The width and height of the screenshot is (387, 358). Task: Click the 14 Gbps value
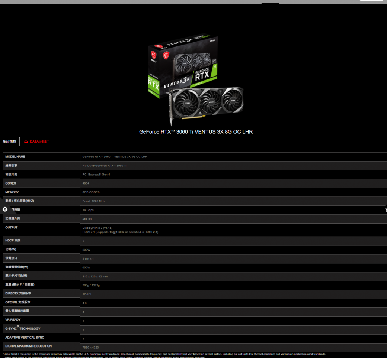coord(88,210)
